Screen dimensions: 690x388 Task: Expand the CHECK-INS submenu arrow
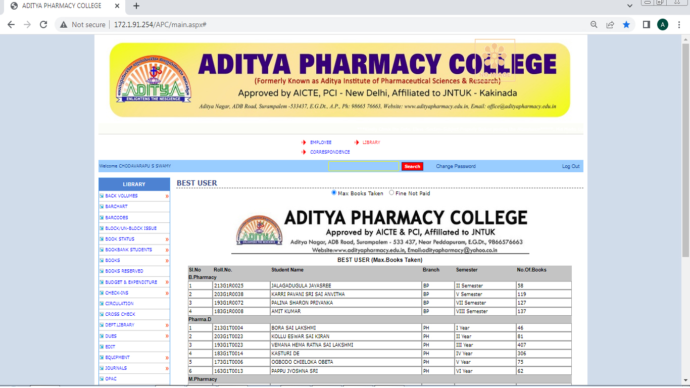click(x=167, y=293)
